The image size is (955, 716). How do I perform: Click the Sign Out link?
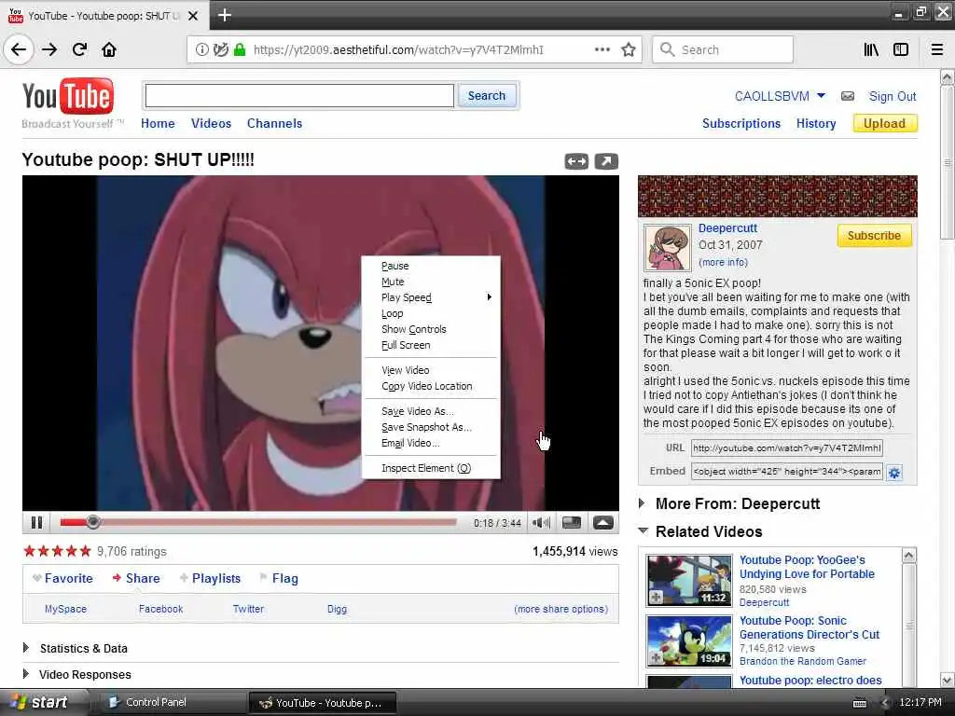click(x=893, y=96)
